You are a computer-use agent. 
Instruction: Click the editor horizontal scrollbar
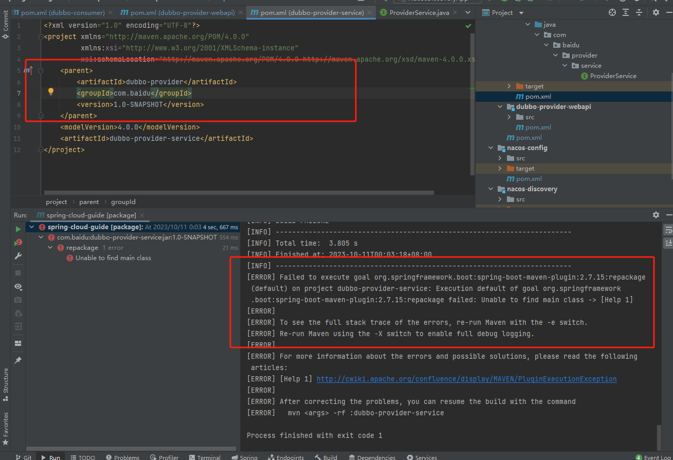click(x=239, y=193)
